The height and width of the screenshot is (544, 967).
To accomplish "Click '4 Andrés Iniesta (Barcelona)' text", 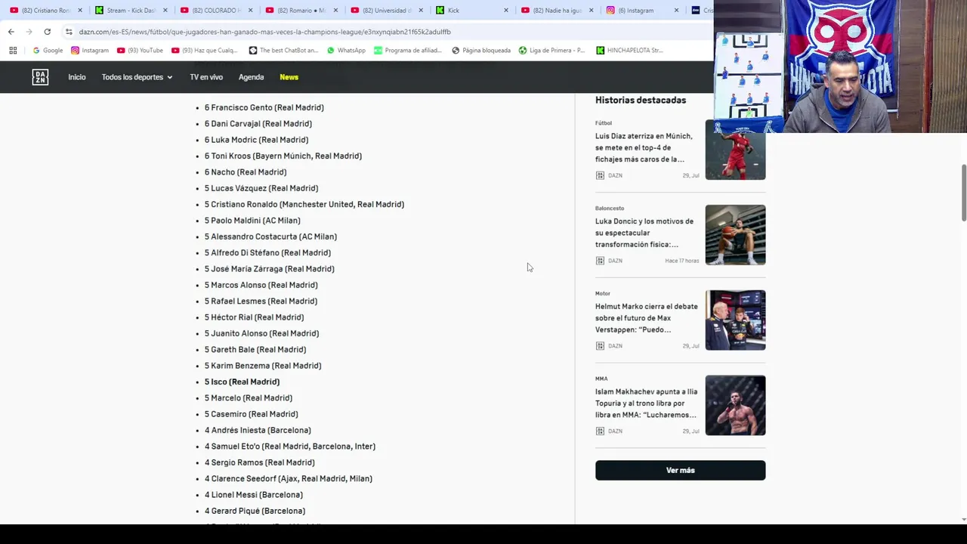I will tap(258, 431).
